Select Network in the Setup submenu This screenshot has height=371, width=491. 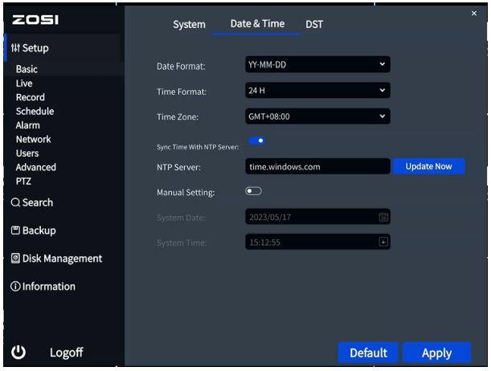pyautogui.click(x=33, y=139)
